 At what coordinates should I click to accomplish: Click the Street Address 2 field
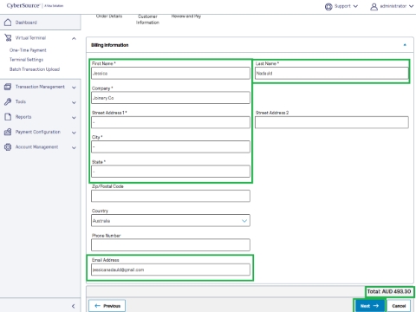pos(332,122)
